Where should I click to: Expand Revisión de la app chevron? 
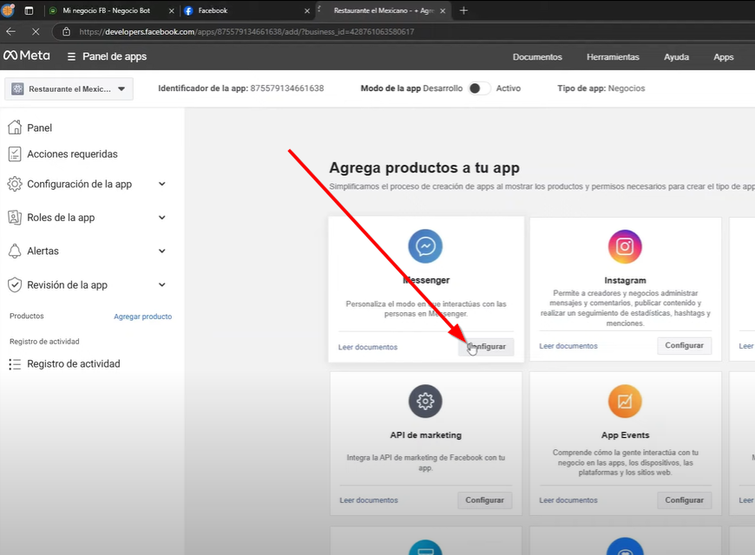click(162, 285)
